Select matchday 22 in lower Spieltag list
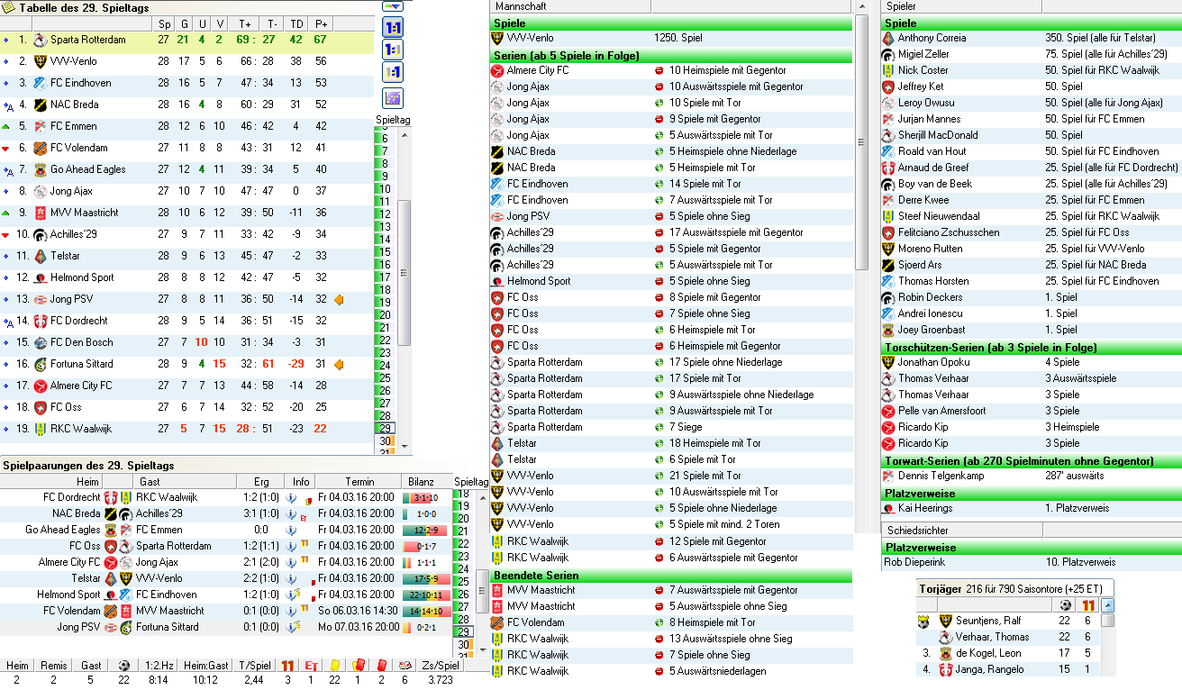Image resolution: width=1182 pixels, height=690 pixels. pos(465,544)
